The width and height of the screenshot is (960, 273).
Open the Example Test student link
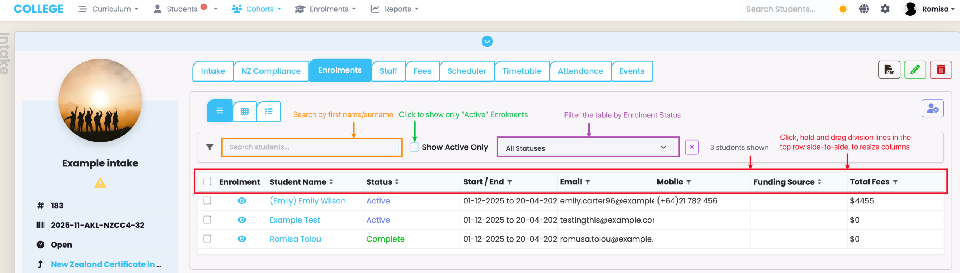295,220
